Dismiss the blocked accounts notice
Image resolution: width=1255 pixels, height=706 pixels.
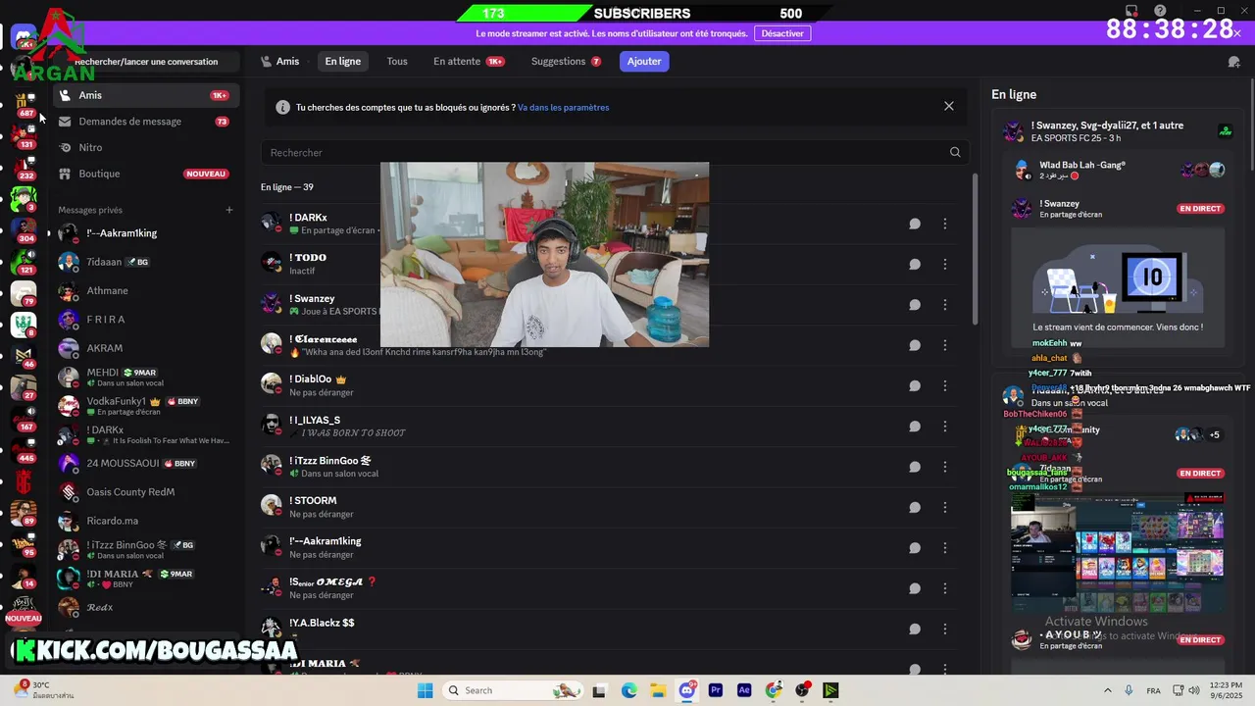[948, 106]
